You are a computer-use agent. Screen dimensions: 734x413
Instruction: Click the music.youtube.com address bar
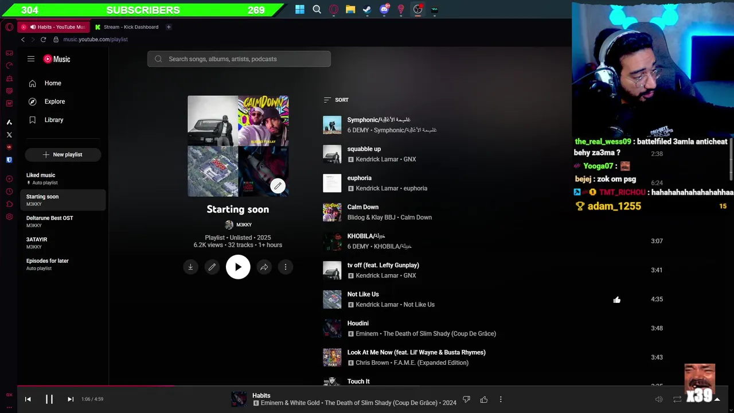(95, 40)
